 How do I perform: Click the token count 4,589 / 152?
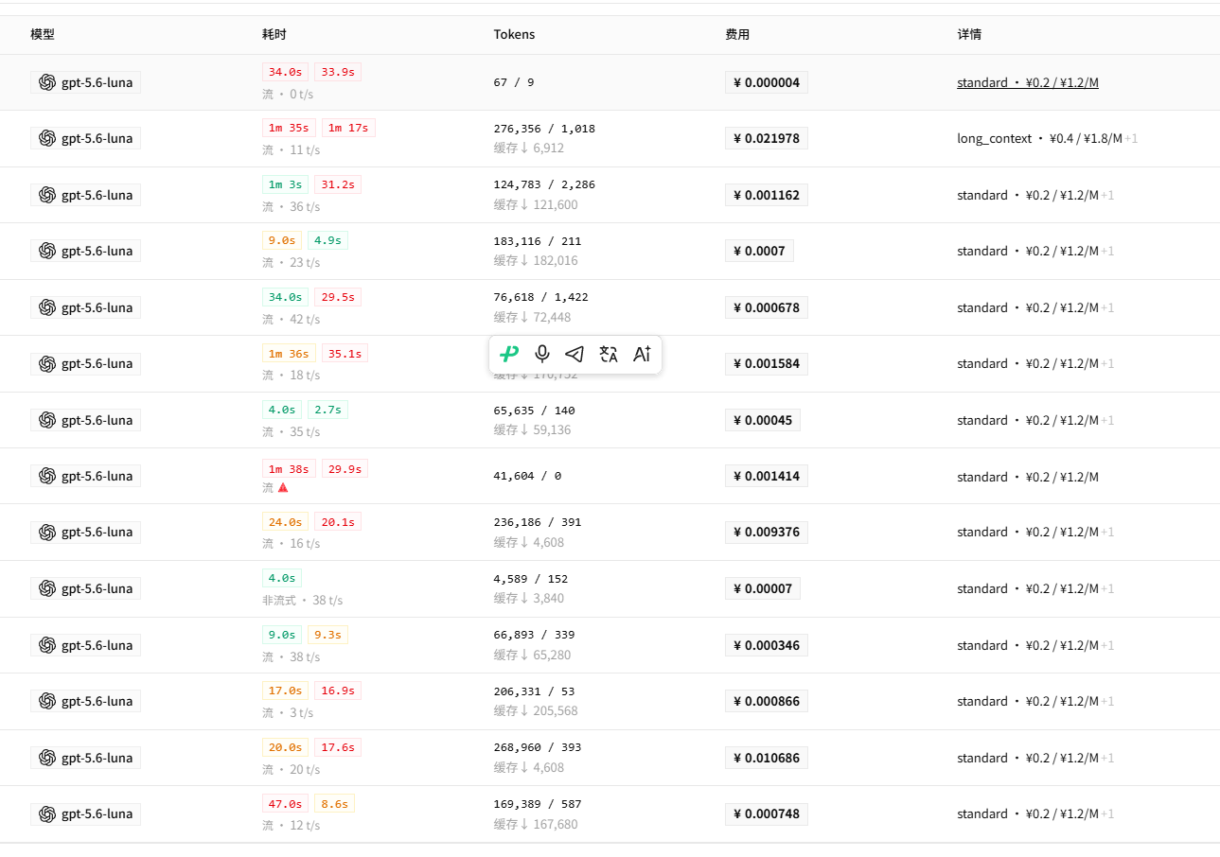pyautogui.click(x=531, y=579)
